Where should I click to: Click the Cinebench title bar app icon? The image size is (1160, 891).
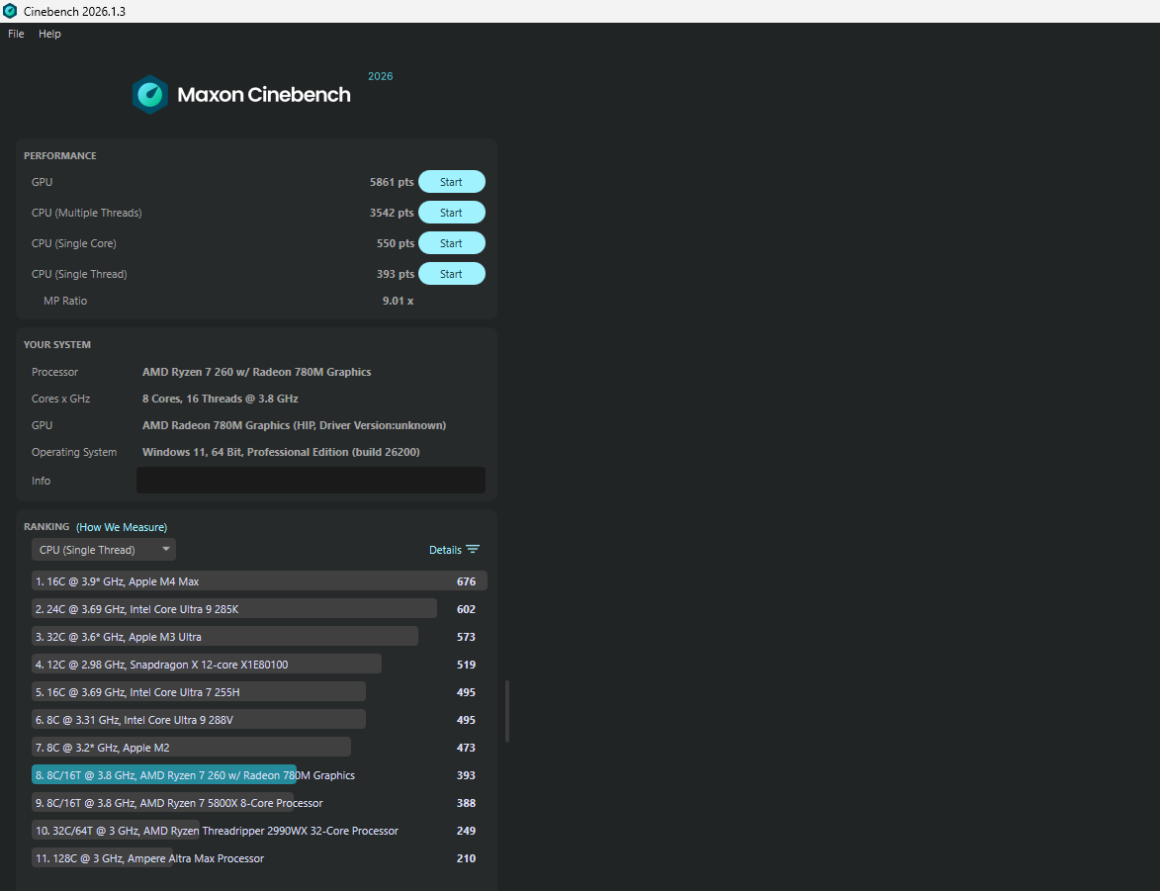10,11
